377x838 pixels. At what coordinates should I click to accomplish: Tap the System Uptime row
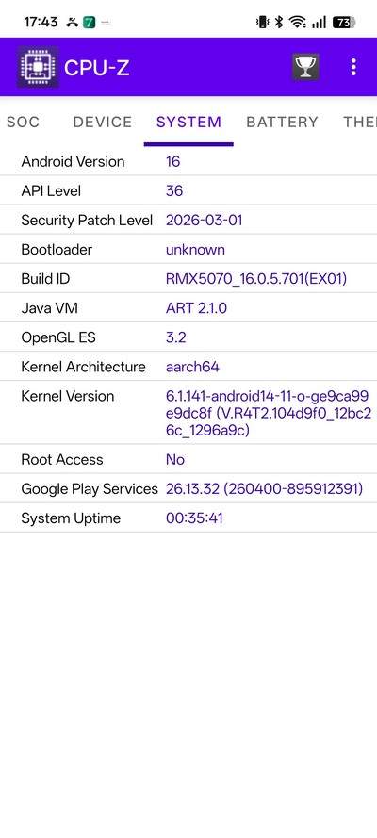click(188, 518)
